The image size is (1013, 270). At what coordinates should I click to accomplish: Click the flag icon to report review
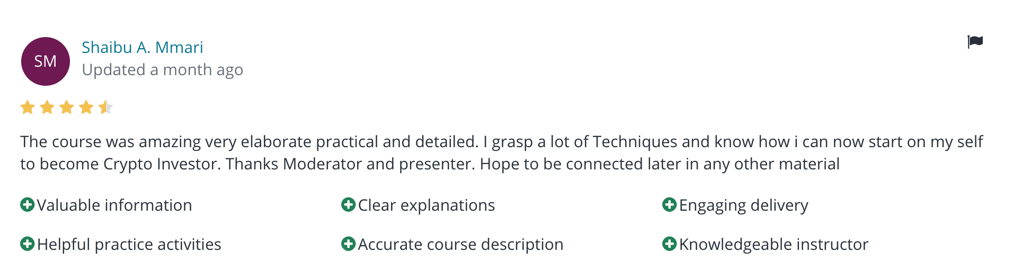975,41
